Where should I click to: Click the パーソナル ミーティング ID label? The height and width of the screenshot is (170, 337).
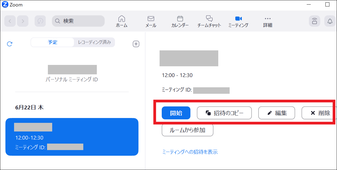pos(72,79)
